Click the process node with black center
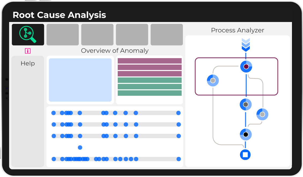The height and width of the screenshot is (177, 303). point(246,134)
